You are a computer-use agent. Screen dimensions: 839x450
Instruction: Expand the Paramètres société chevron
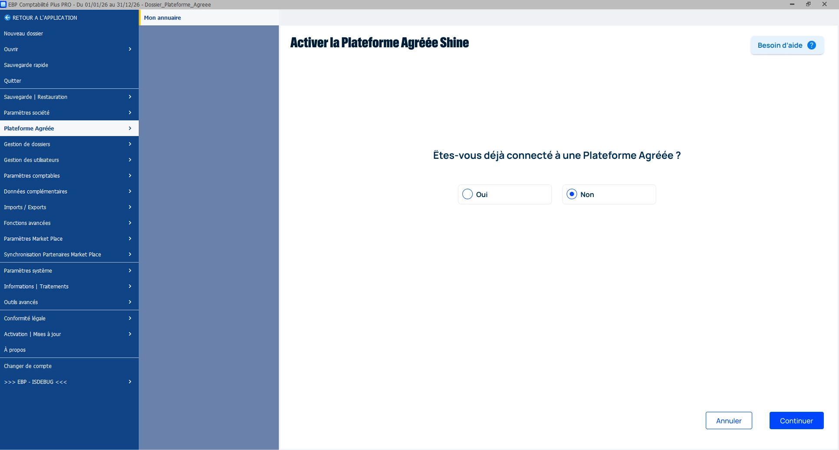click(130, 112)
